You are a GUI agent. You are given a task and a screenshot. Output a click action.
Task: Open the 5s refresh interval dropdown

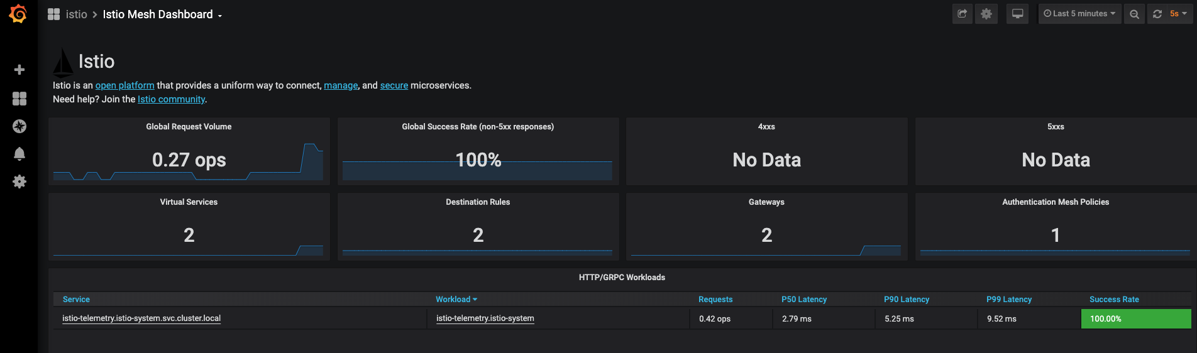pyautogui.click(x=1178, y=14)
